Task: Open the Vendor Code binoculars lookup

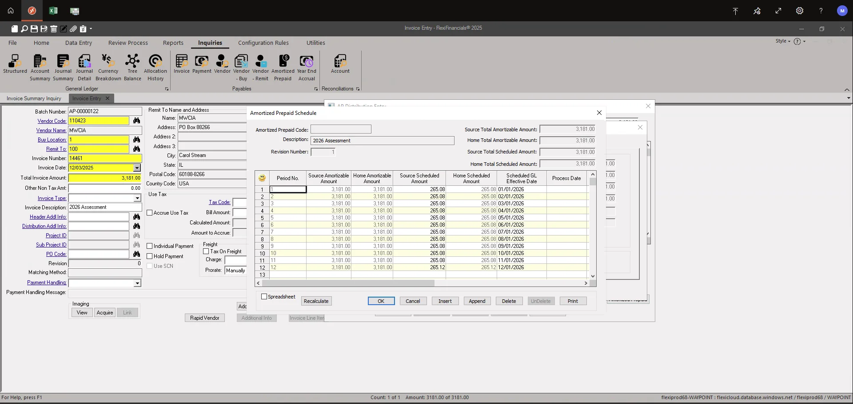Action: click(x=137, y=121)
